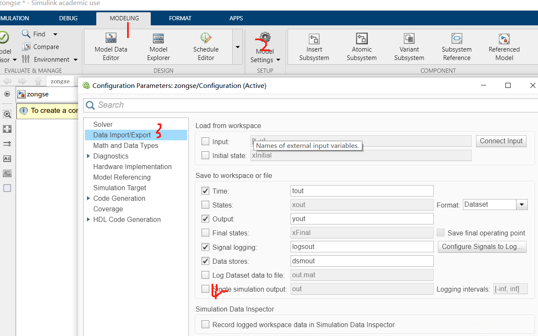
Task: Expand the Diagnostics tree node
Action: [88, 156]
